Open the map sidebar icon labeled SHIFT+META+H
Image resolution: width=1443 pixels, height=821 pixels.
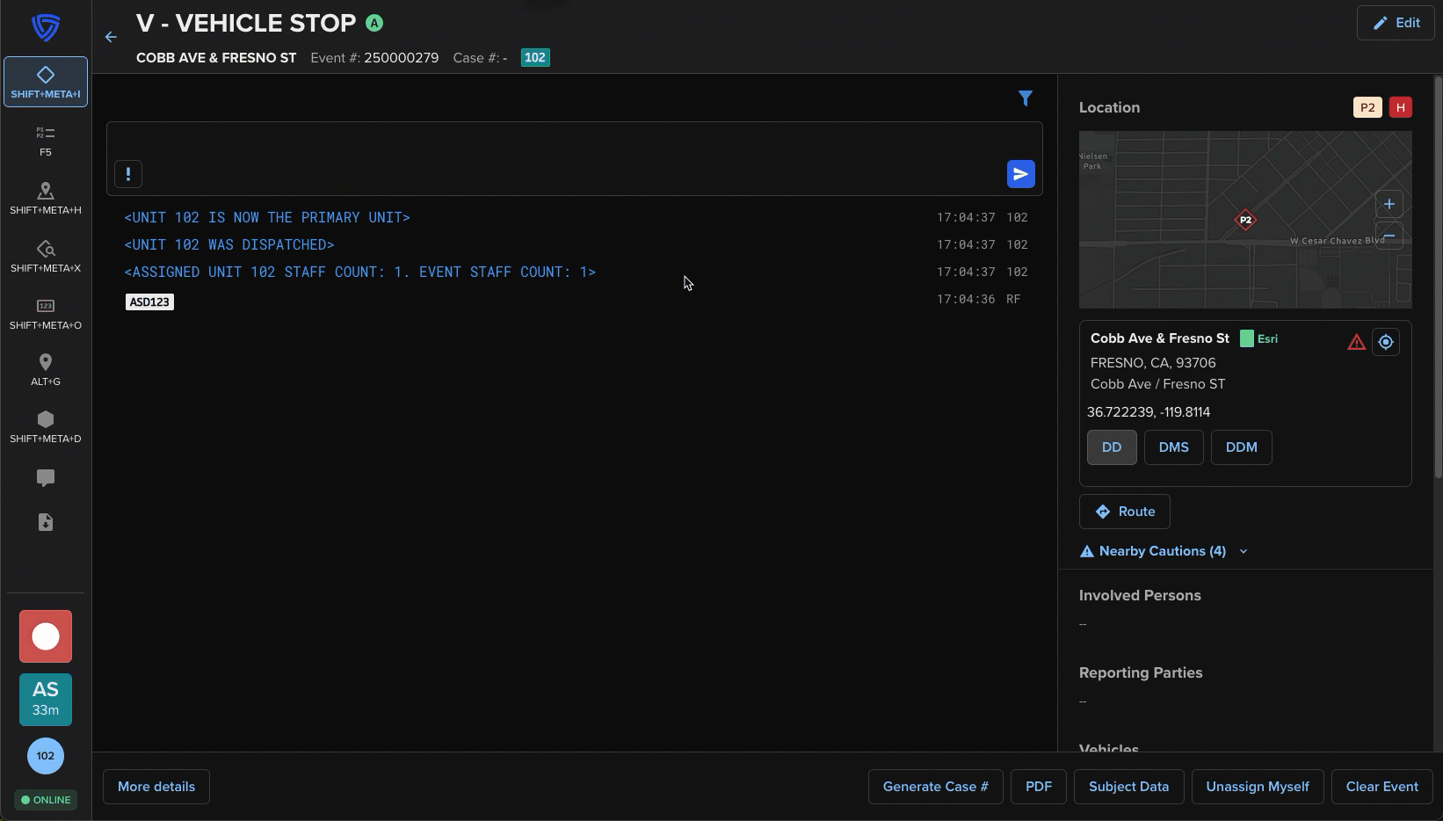pyautogui.click(x=46, y=198)
